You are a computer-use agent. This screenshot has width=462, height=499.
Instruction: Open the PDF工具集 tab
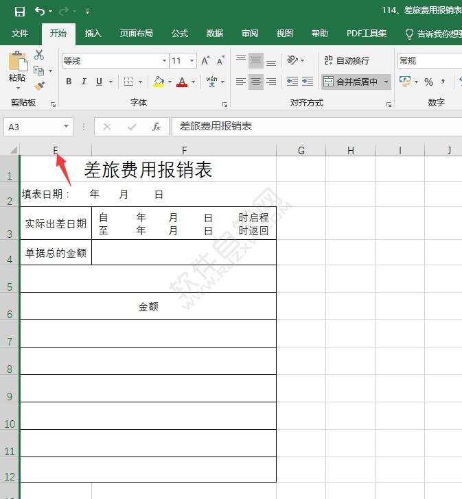[367, 34]
